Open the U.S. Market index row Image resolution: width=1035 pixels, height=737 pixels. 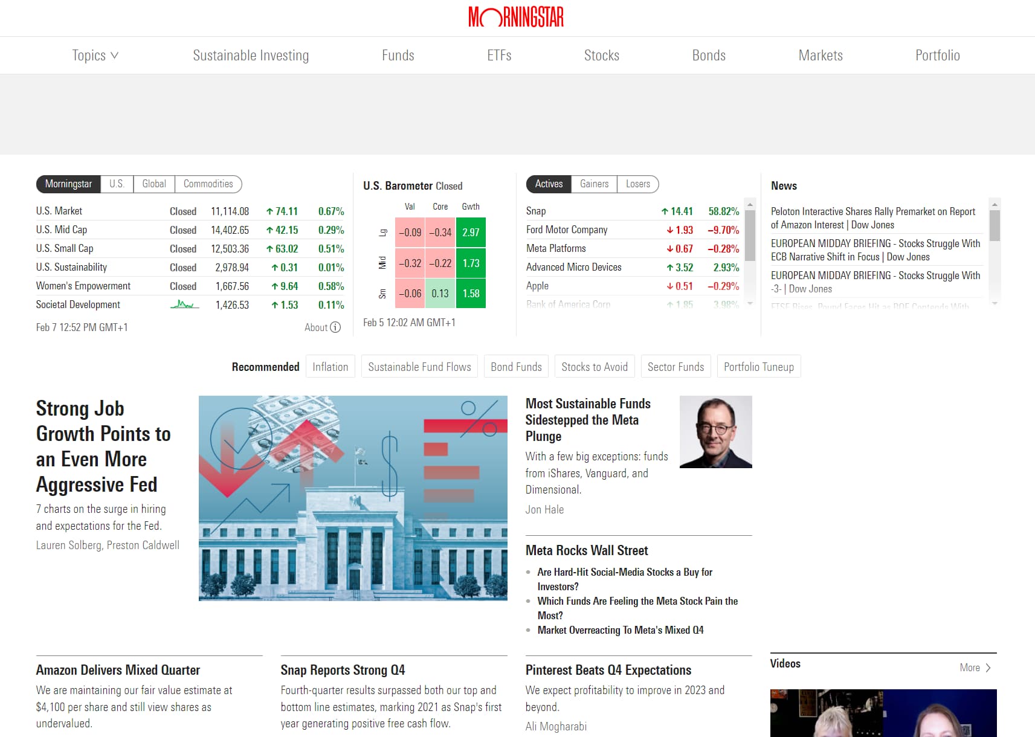[x=190, y=211]
